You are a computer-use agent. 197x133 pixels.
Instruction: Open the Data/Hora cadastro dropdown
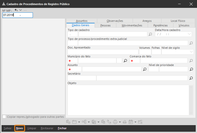(189, 34)
